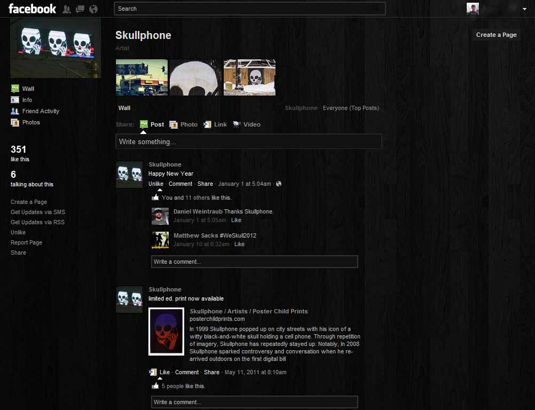Open Skullphone avatar on limited print post
This screenshot has height=410, width=535.
pos(129,299)
